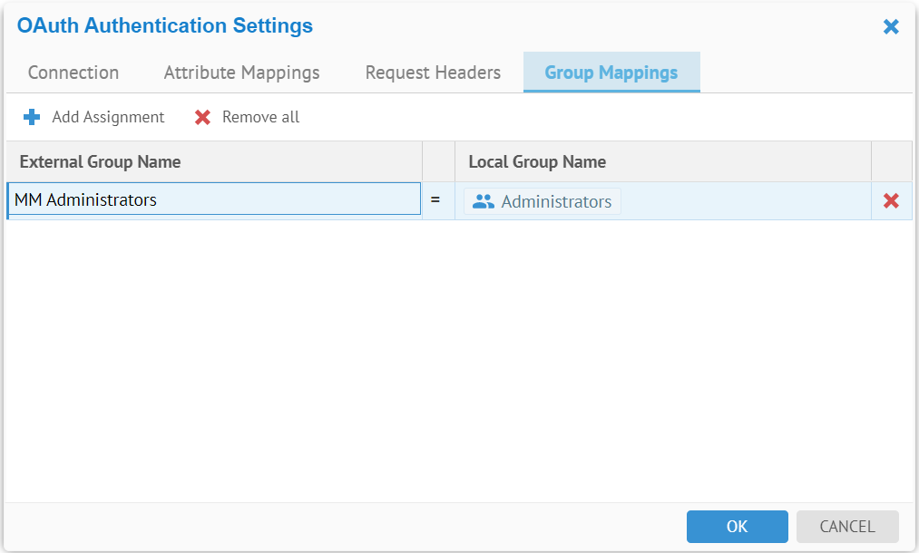Click the CANCEL button
The height and width of the screenshot is (553, 919).
tap(846, 526)
